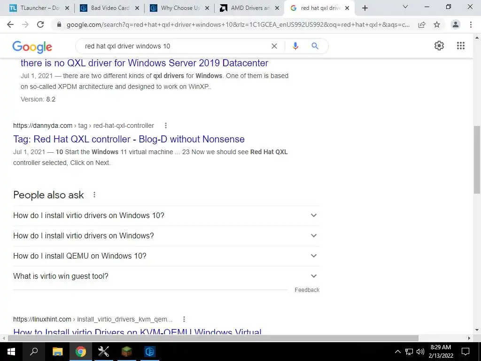
Task: Click the horizontal page scrollbar thumb
Action: (213, 338)
